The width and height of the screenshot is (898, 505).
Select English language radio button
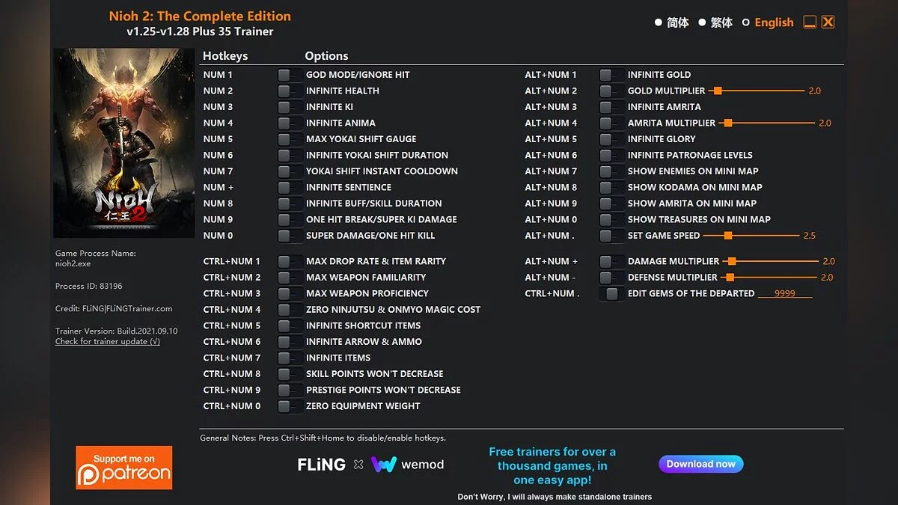(x=745, y=22)
